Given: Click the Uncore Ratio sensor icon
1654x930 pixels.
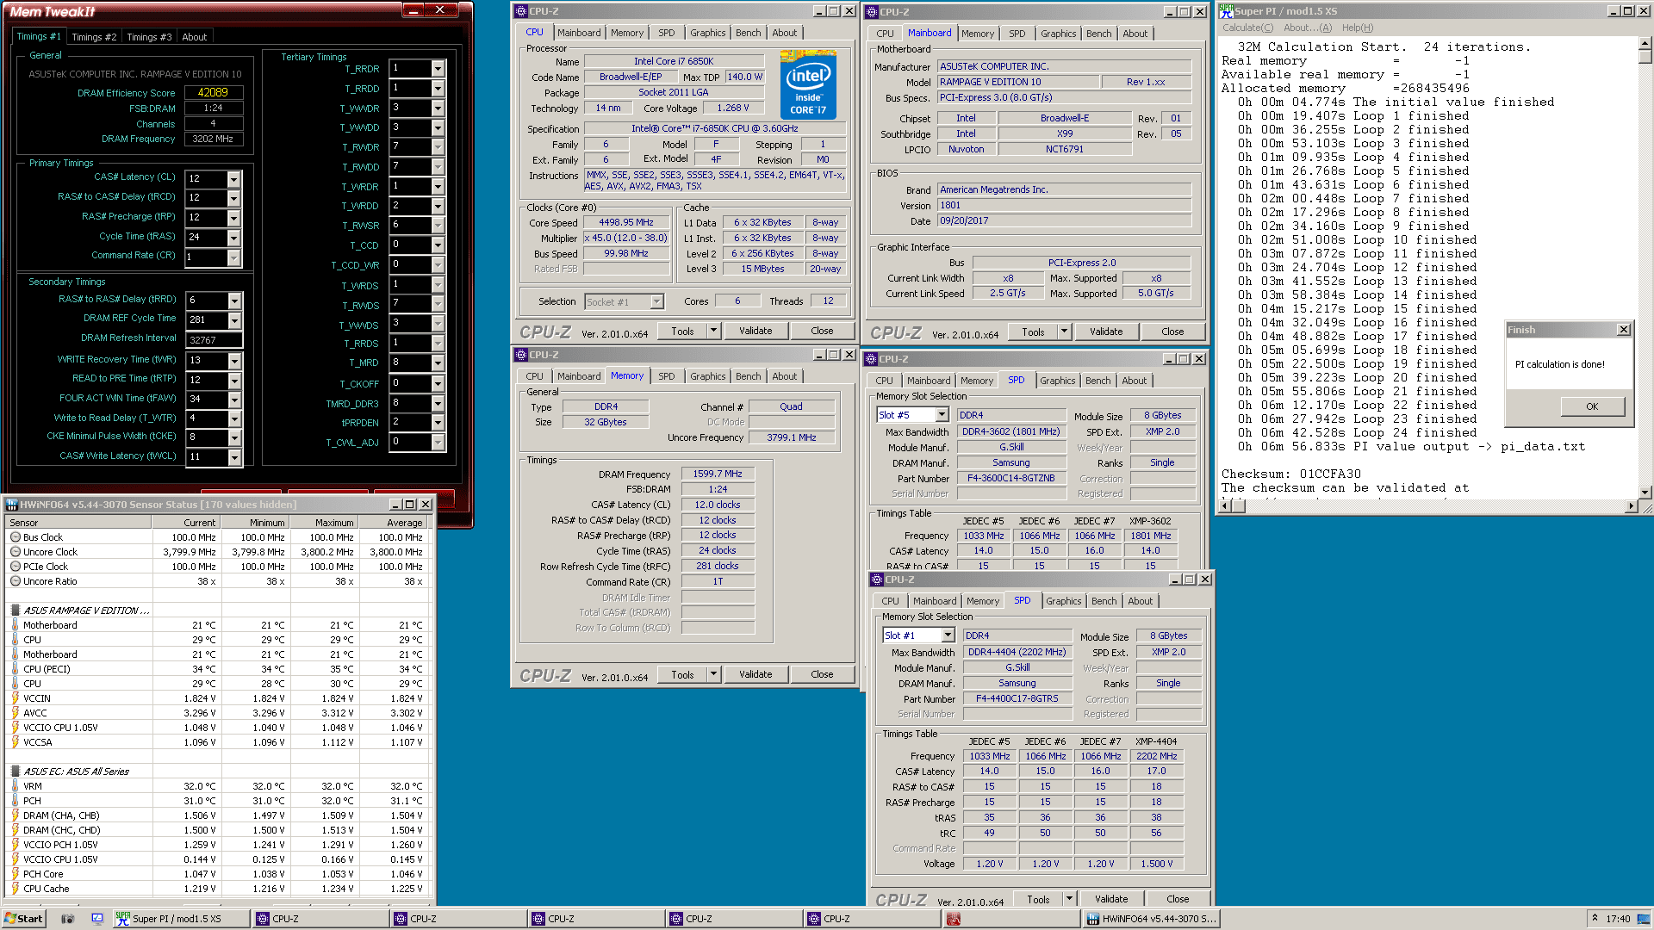Looking at the screenshot, I should click(15, 581).
